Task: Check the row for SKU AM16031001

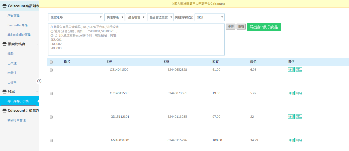Action: (51, 140)
